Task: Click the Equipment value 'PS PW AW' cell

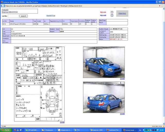Action: pos(54,36)
